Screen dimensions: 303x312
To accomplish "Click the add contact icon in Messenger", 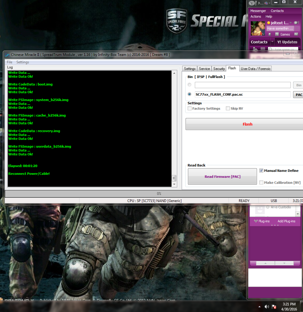I will click(254, 49).
